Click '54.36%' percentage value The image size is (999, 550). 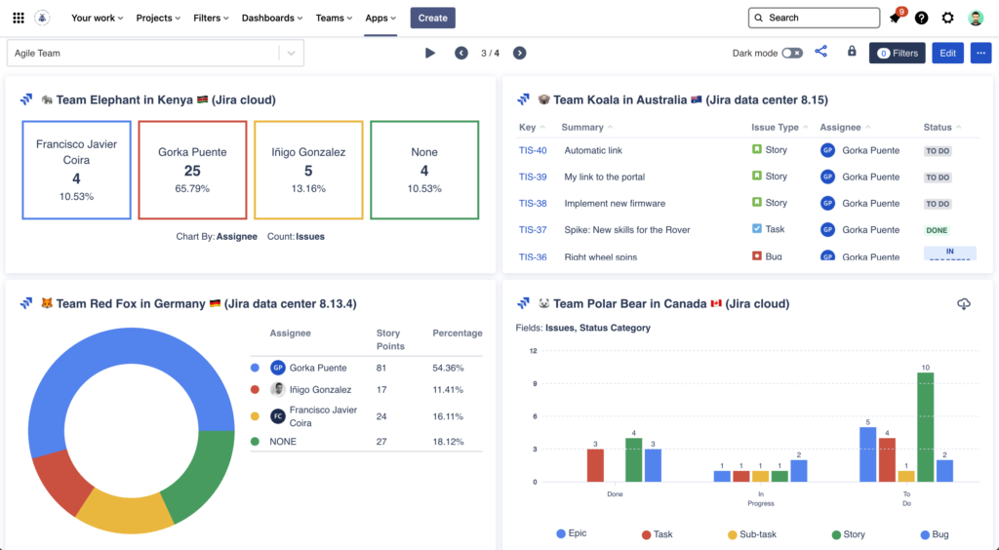pyautogui.click(x=448, y=368)
